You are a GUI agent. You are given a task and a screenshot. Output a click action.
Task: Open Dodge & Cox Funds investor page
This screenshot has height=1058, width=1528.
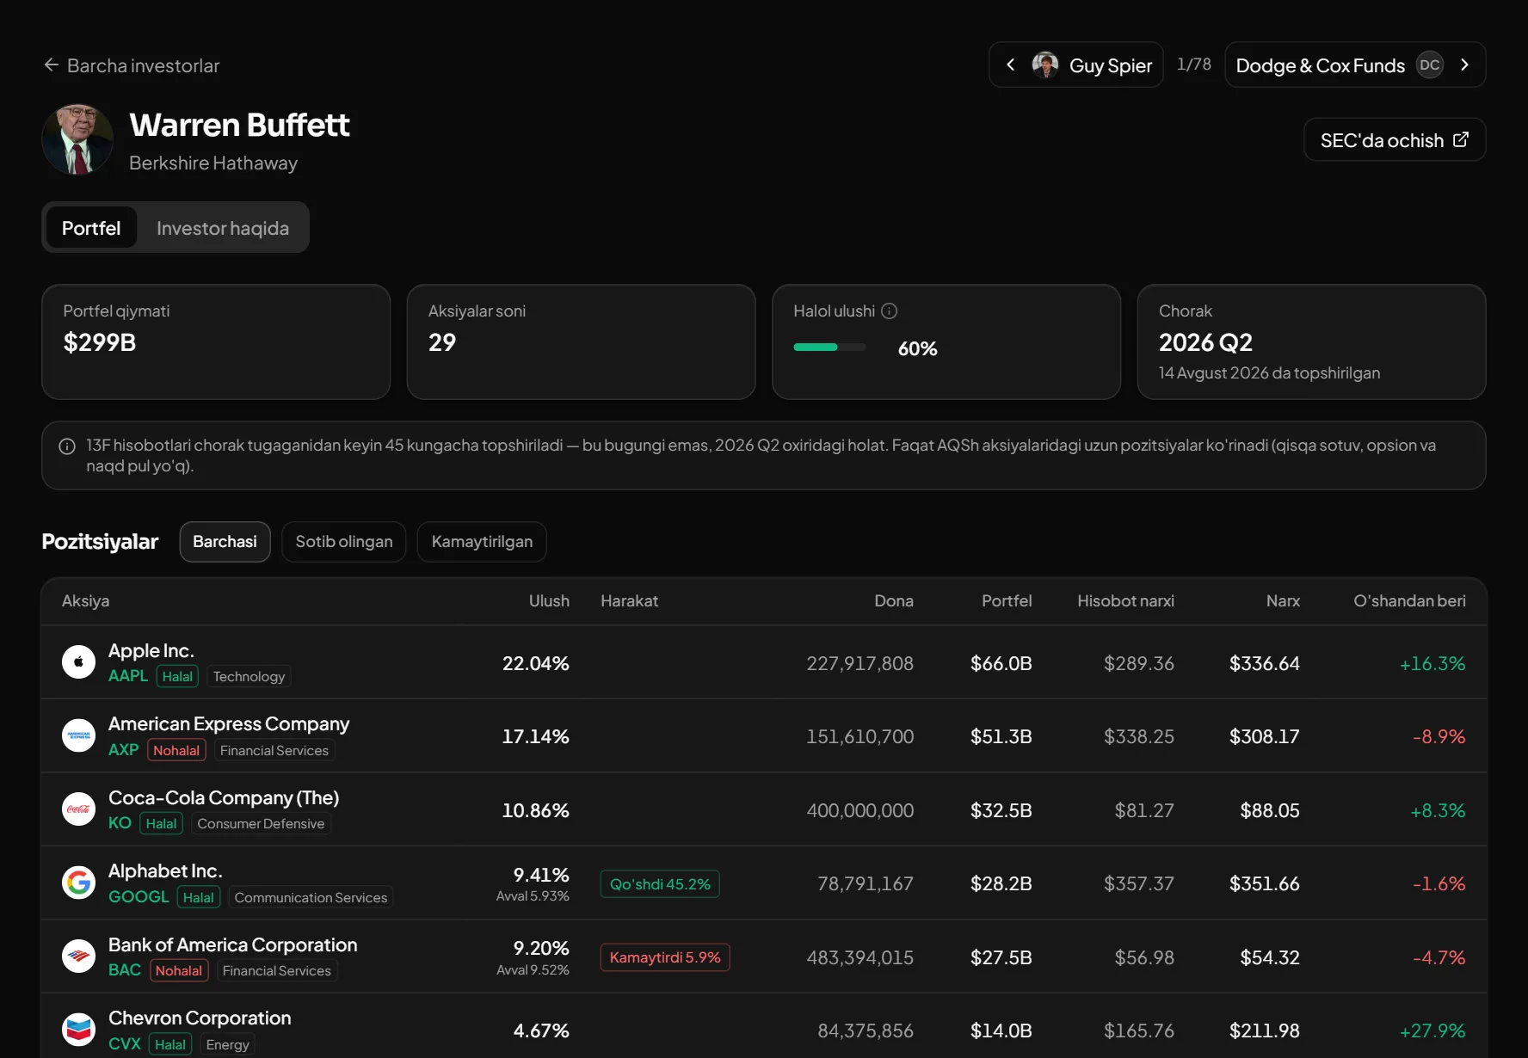pyautogui.click(x=1355, y=65)
